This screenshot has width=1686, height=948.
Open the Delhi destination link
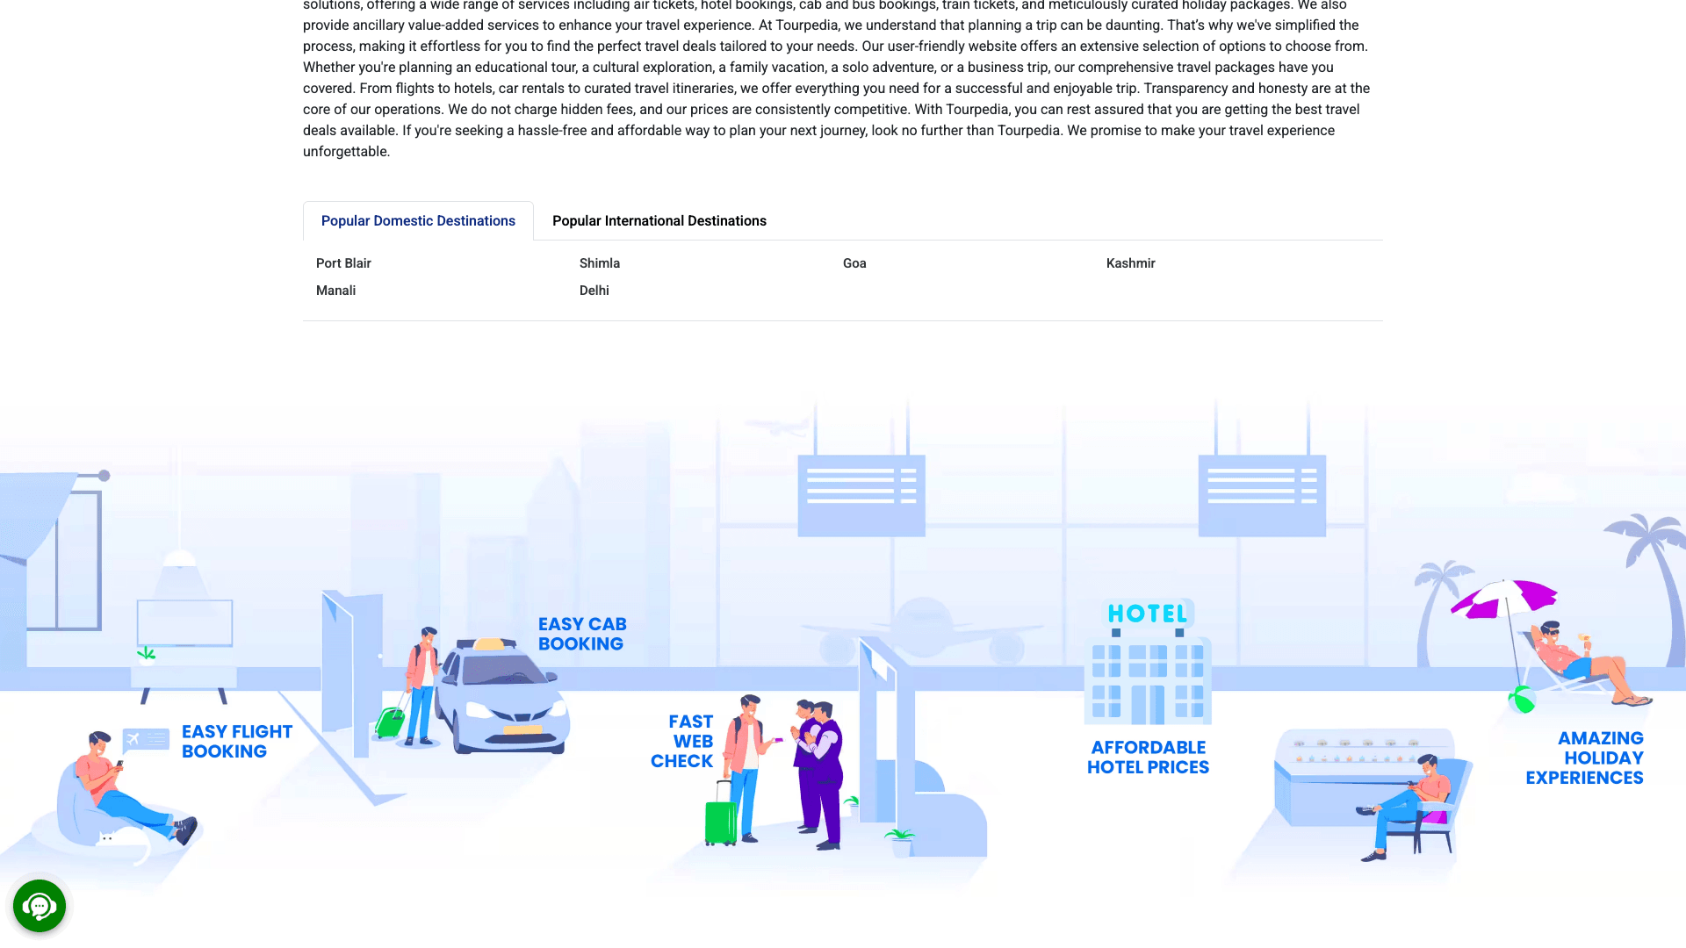click(594, 290)
